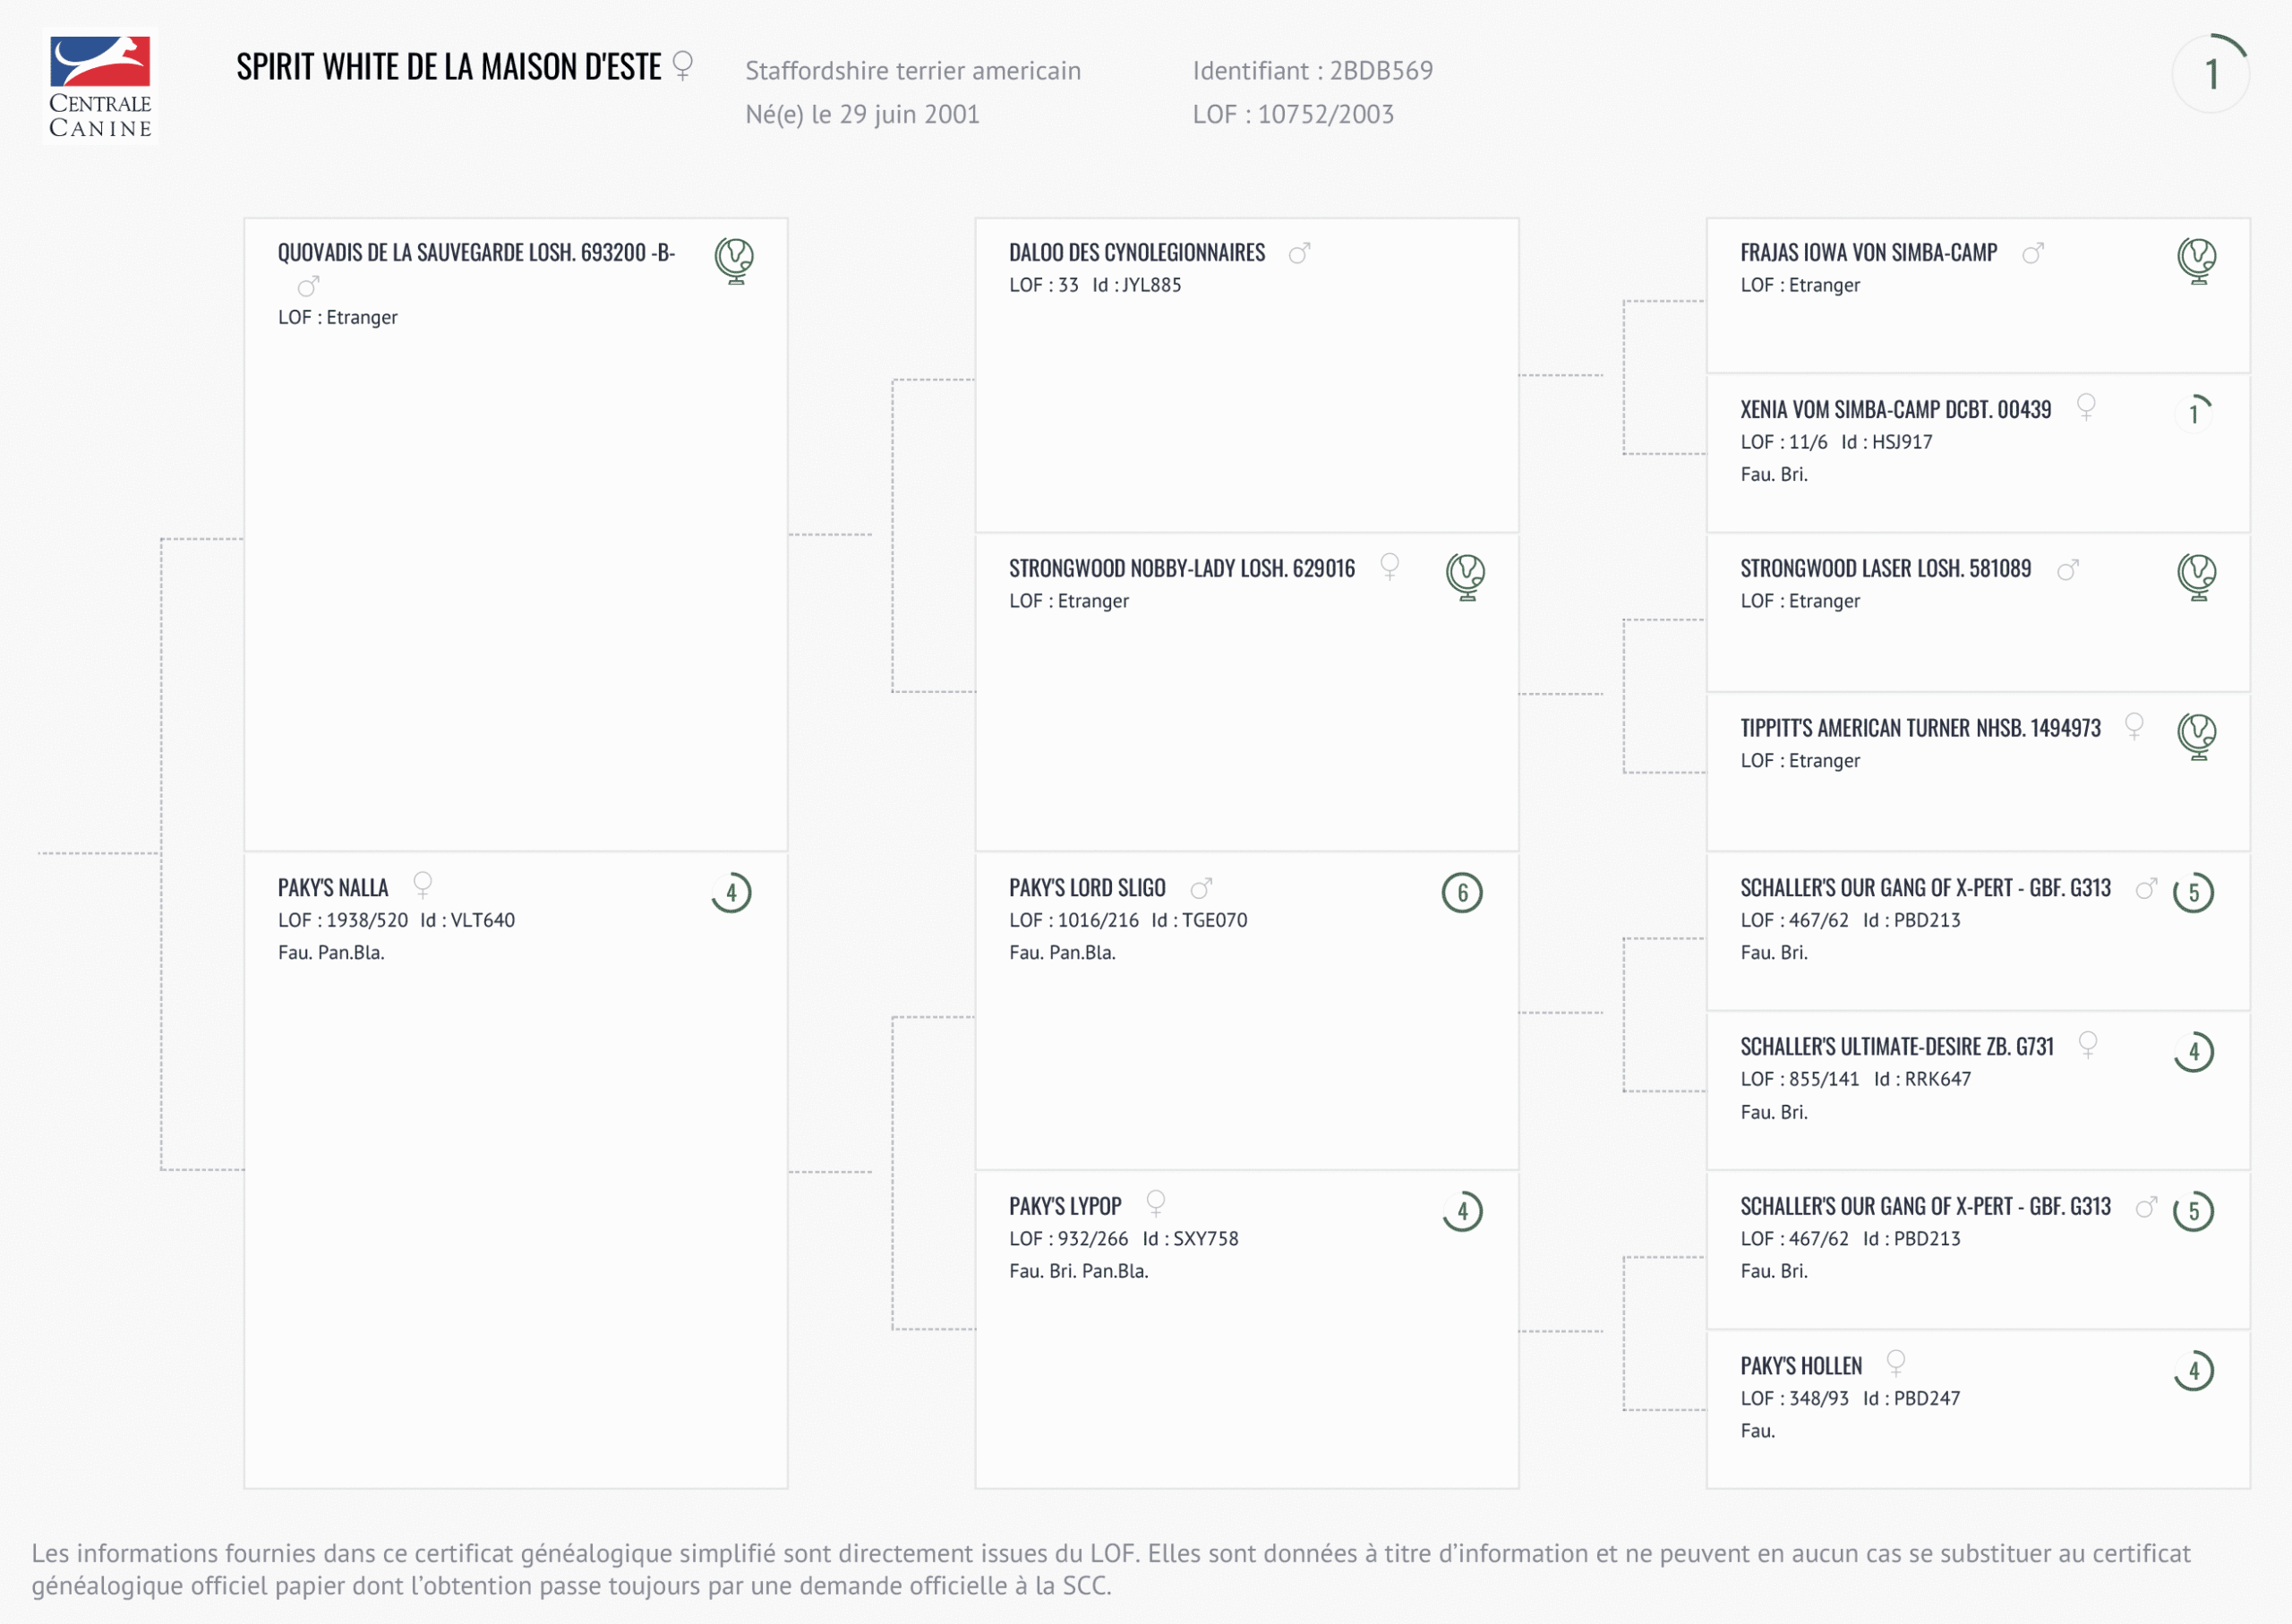The height and width of the screenshot is (1624, 2292).
Task: Click badge 4 on Schaller's Ultimate-Desire
Action: point(2194,1052)
